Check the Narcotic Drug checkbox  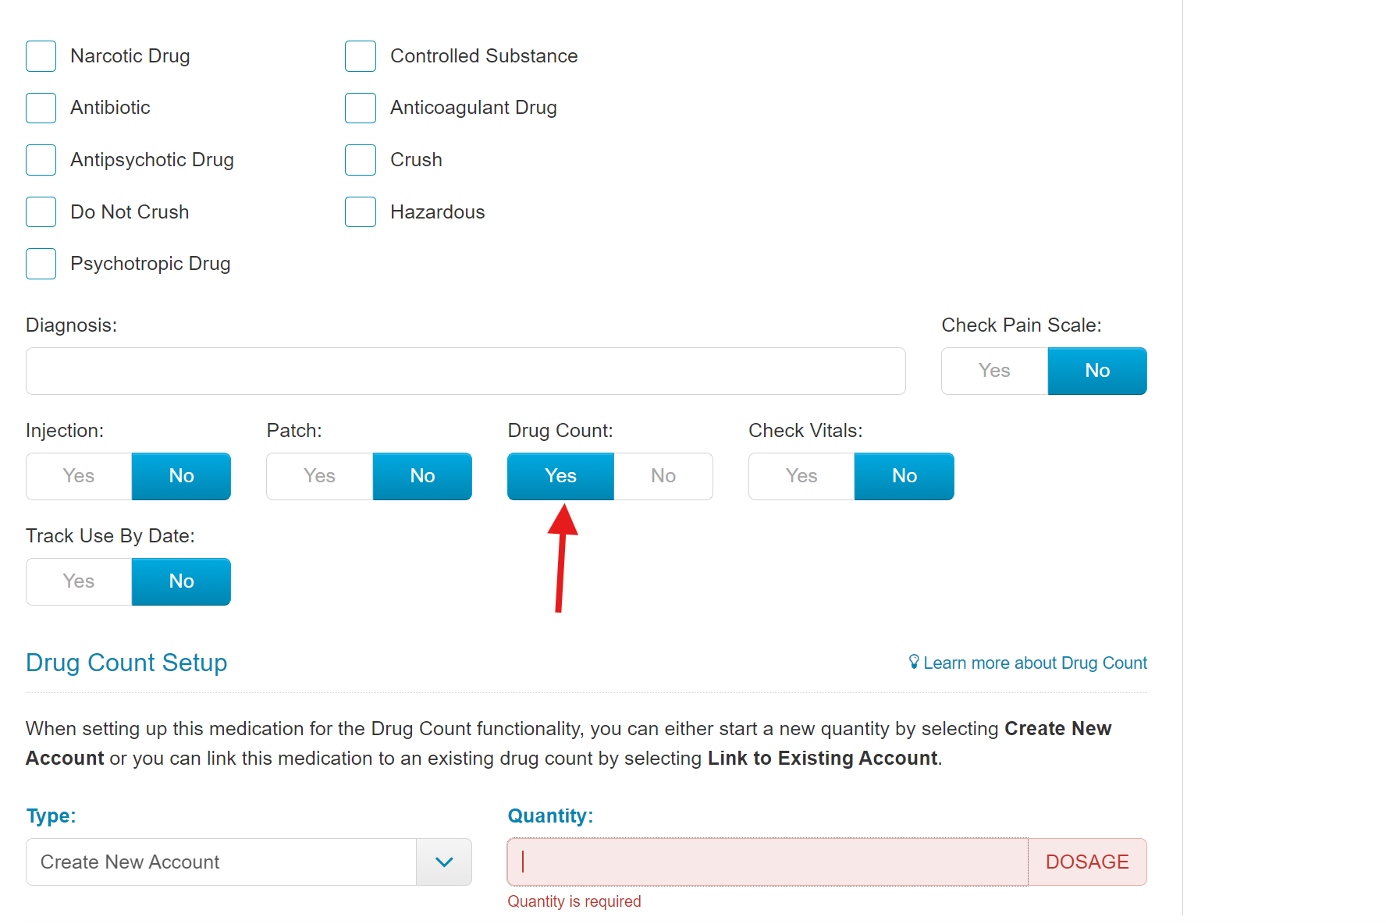click(41, 56)
